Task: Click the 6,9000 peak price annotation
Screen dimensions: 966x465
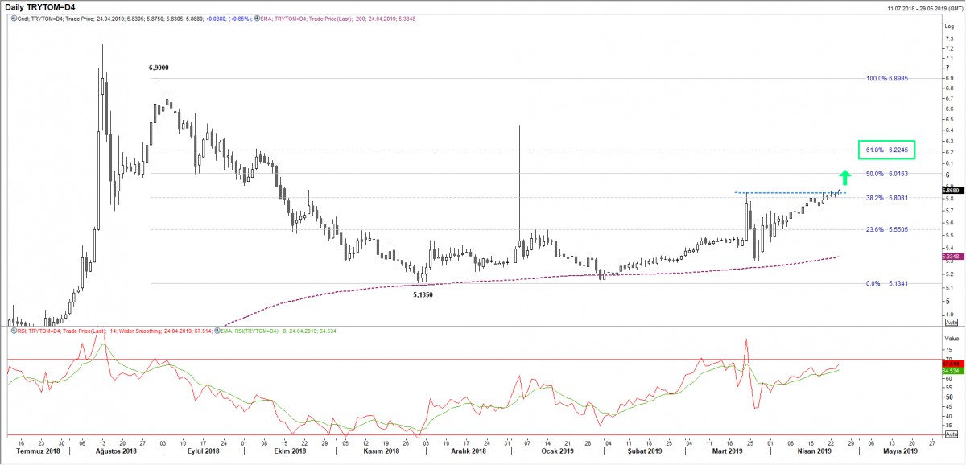Action: pos(159,68)
